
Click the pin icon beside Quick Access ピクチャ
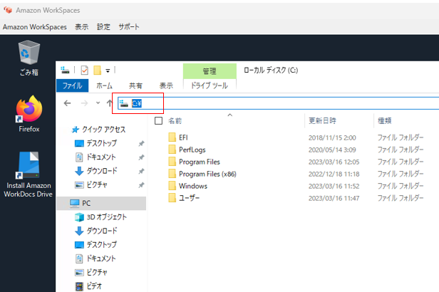(x=141, y=185)
